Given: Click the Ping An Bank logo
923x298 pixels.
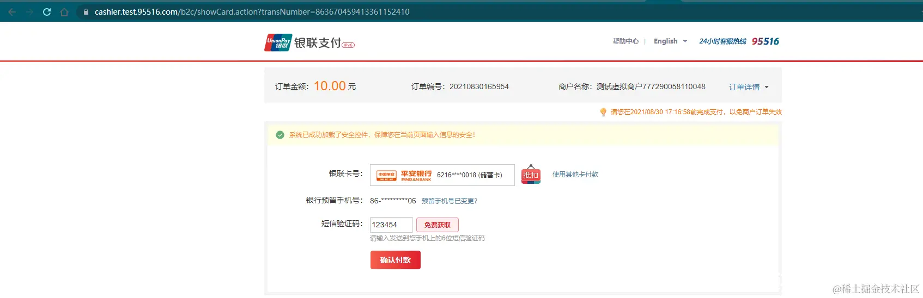Looking at the screenshot, I should (x=404, y=175).
